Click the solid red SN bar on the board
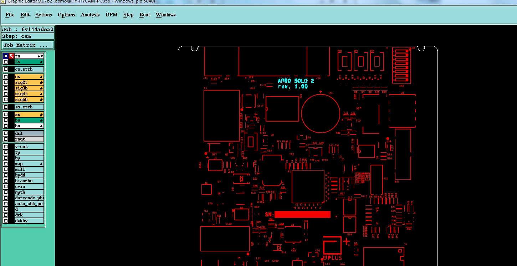Image resolution: width=517 pixels, height=266 pixels. 302,214
